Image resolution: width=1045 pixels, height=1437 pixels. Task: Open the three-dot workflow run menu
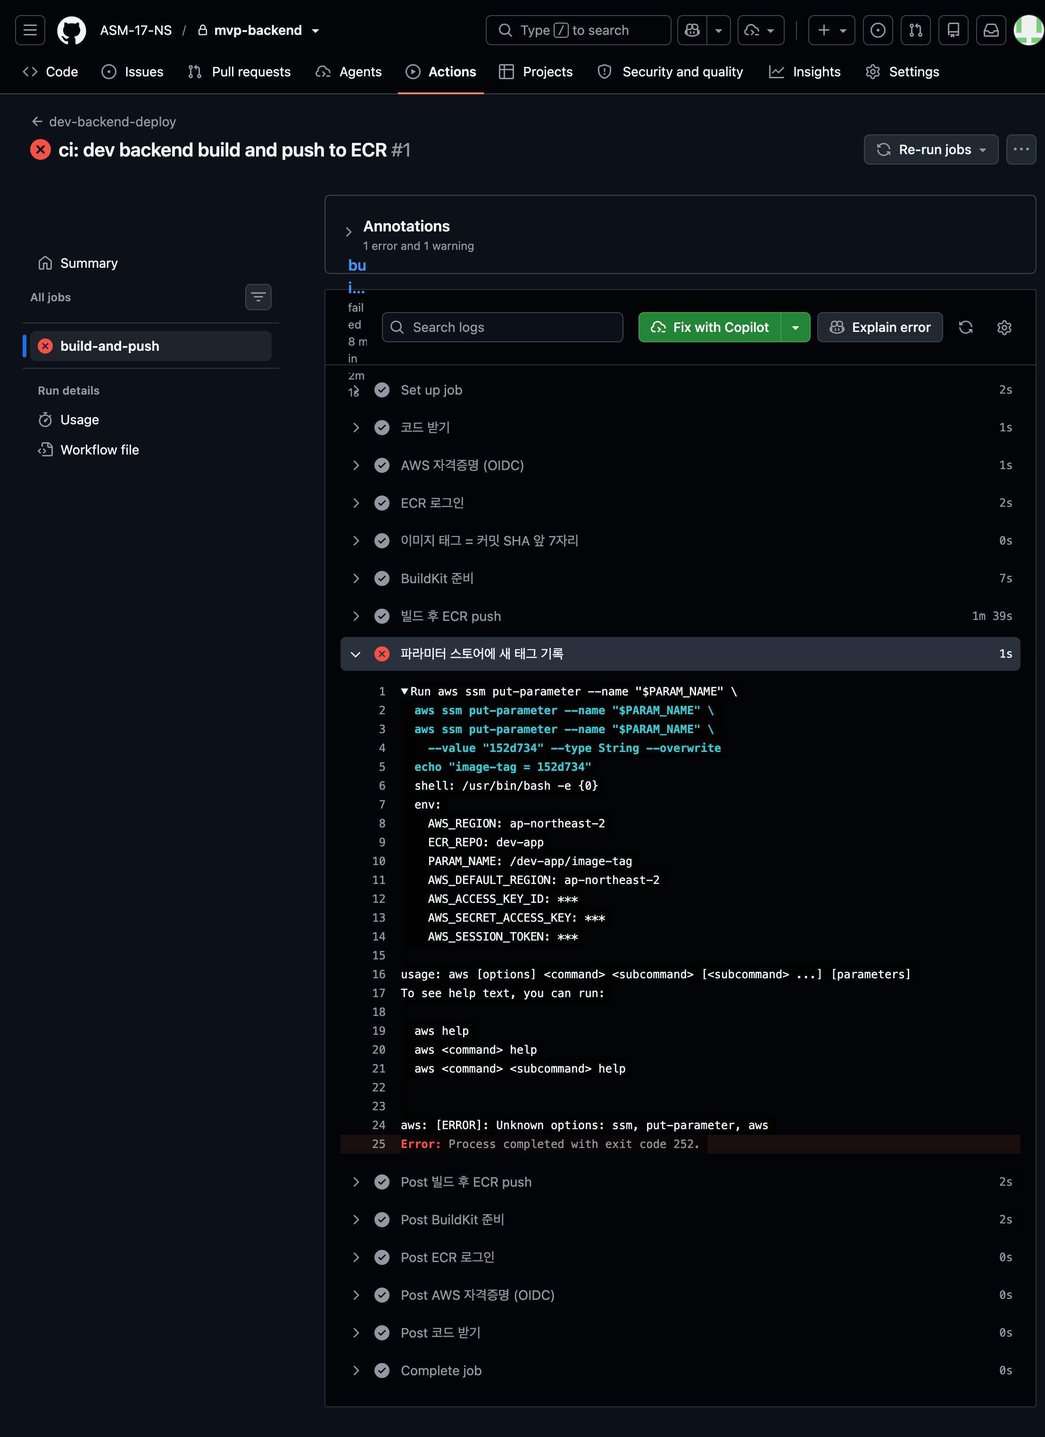pos(1021,149)
